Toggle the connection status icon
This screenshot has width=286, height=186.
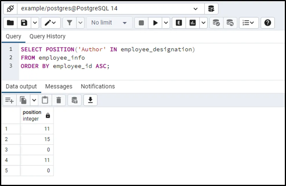[10, 9]
